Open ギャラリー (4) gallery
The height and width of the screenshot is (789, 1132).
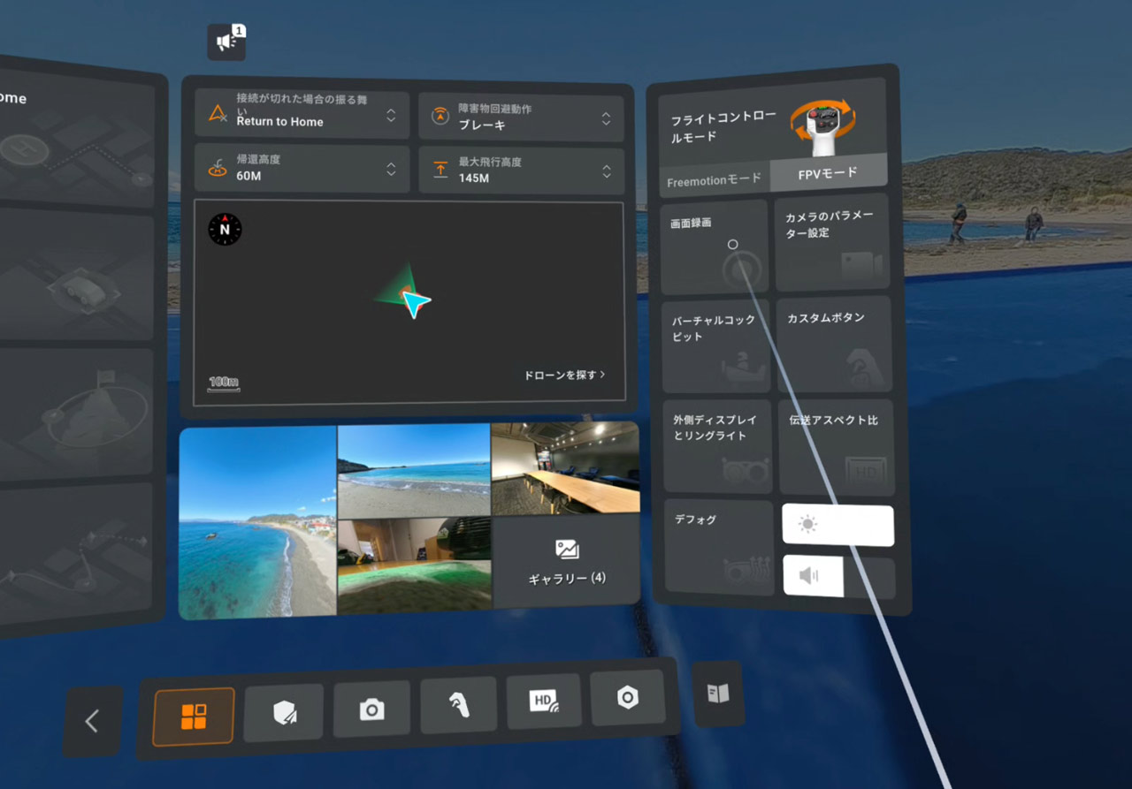pyautogui.click(x=566, y=562)
